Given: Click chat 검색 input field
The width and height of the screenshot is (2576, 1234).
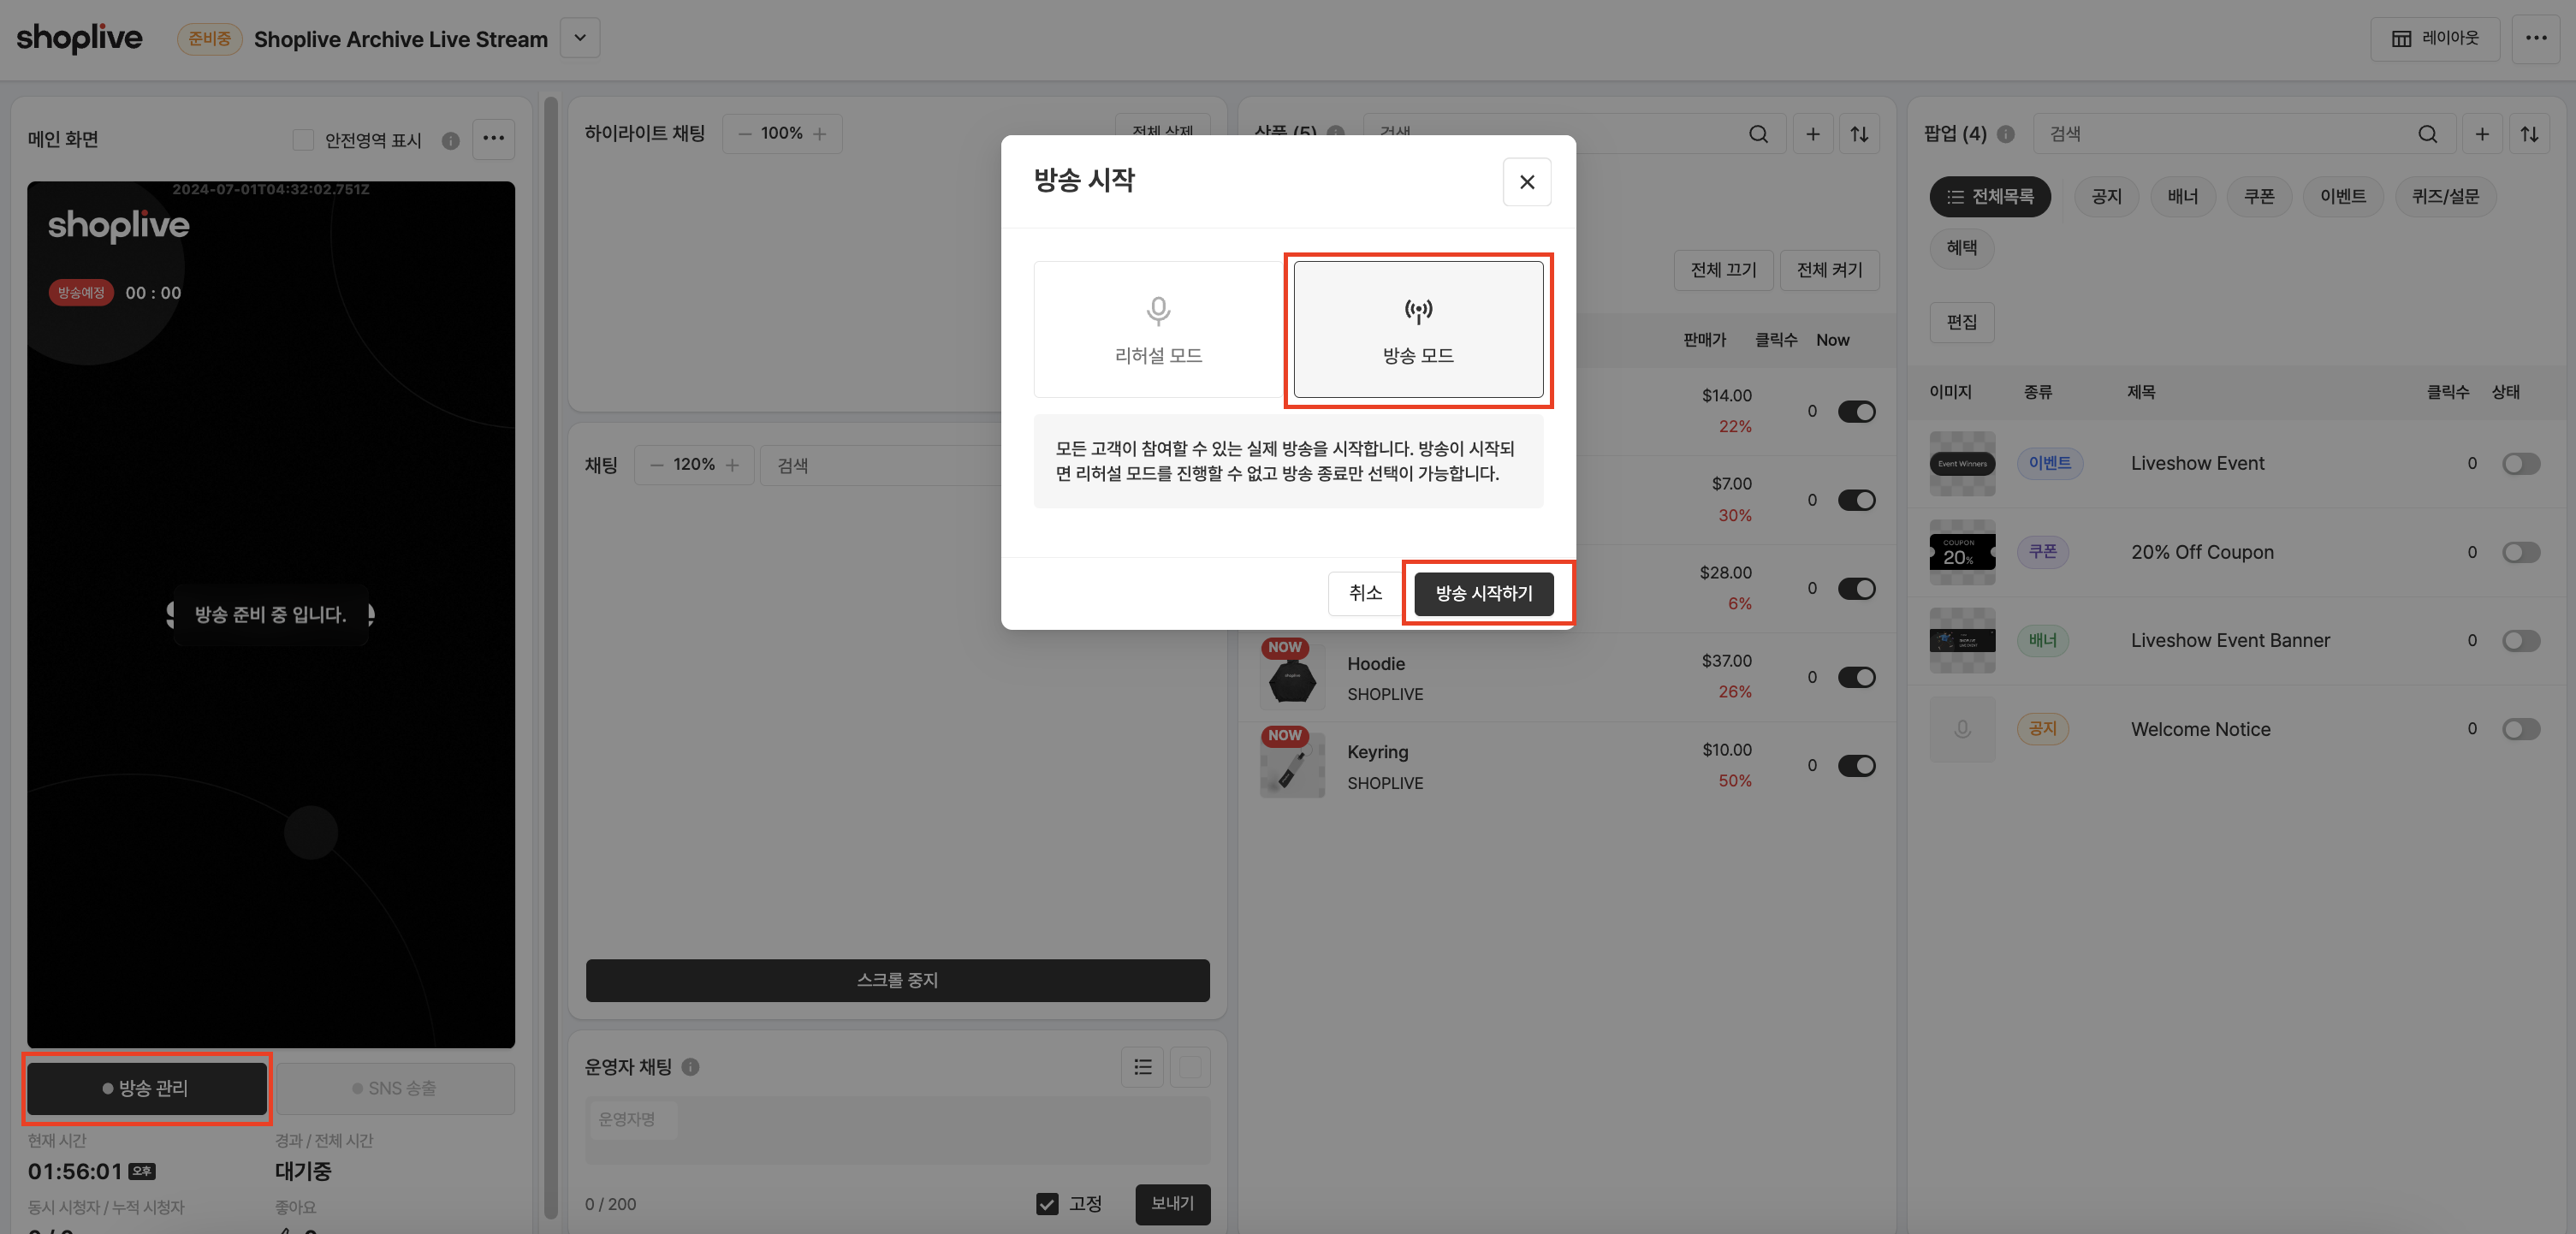Looking at the screenshot, I should [882, 465].
